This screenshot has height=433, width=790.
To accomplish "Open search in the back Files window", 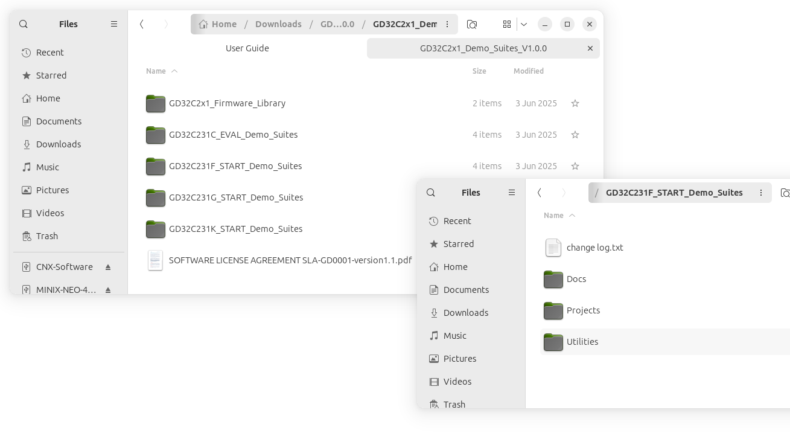I will click(24, 24).
